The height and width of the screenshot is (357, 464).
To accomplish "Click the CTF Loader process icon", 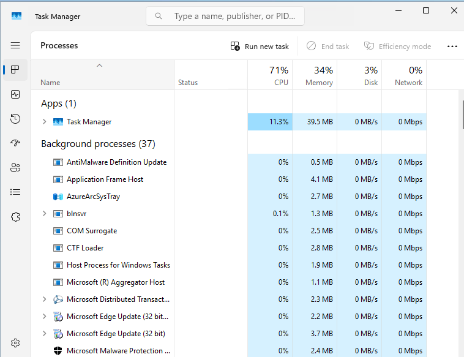I will point(58,248).
